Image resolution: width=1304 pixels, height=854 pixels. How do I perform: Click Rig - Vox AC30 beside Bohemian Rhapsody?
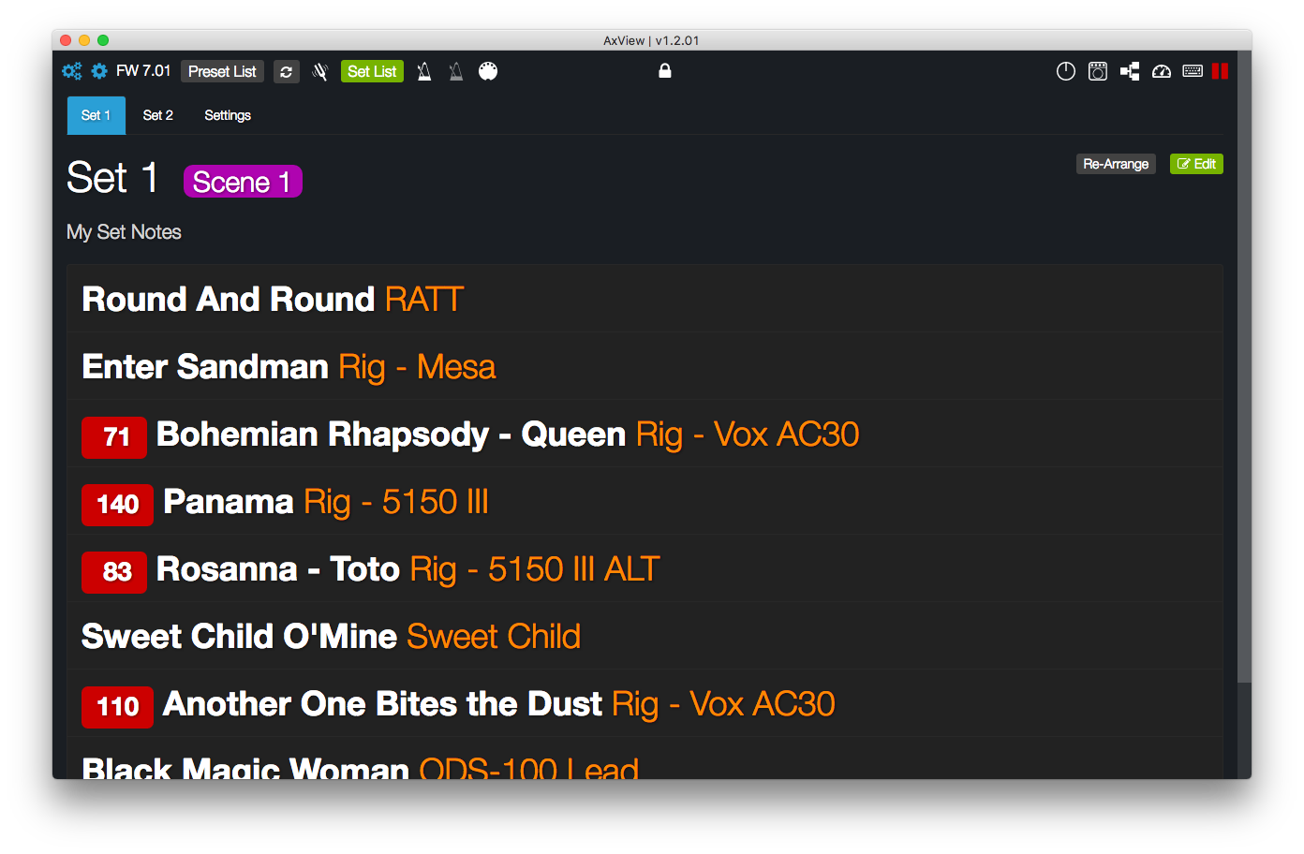point(748,434)
